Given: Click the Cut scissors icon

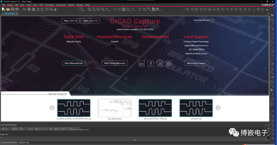Looking at the screenshot, I should (x=25, y=9).
